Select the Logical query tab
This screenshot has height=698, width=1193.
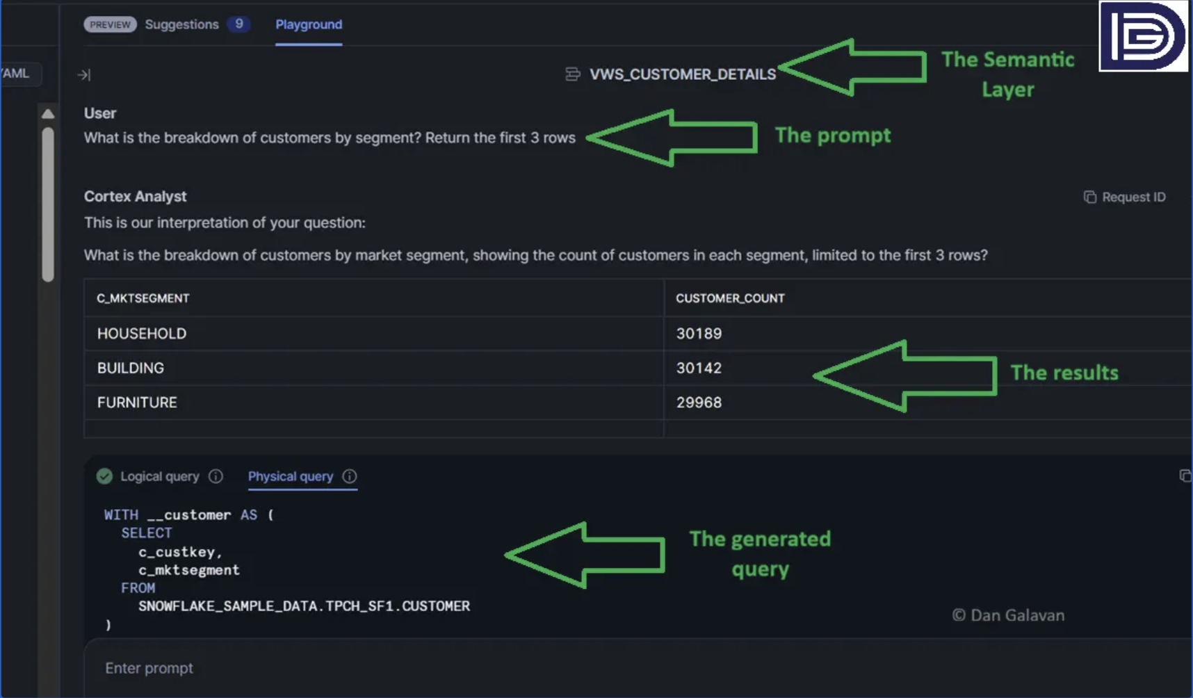tap(159, 476)
